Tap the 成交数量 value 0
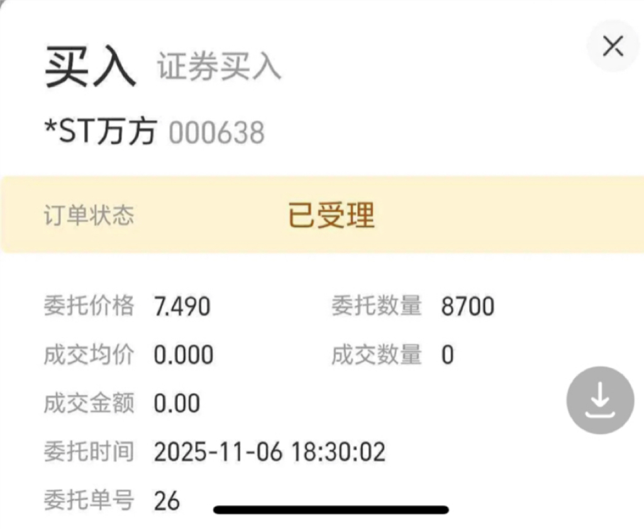This screenshot has height=529, width=644. coord(447,355)
